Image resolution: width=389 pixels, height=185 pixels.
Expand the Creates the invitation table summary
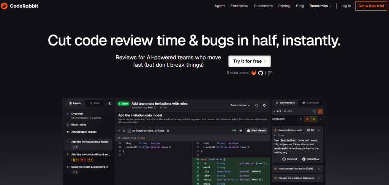[x=297, y=178]
